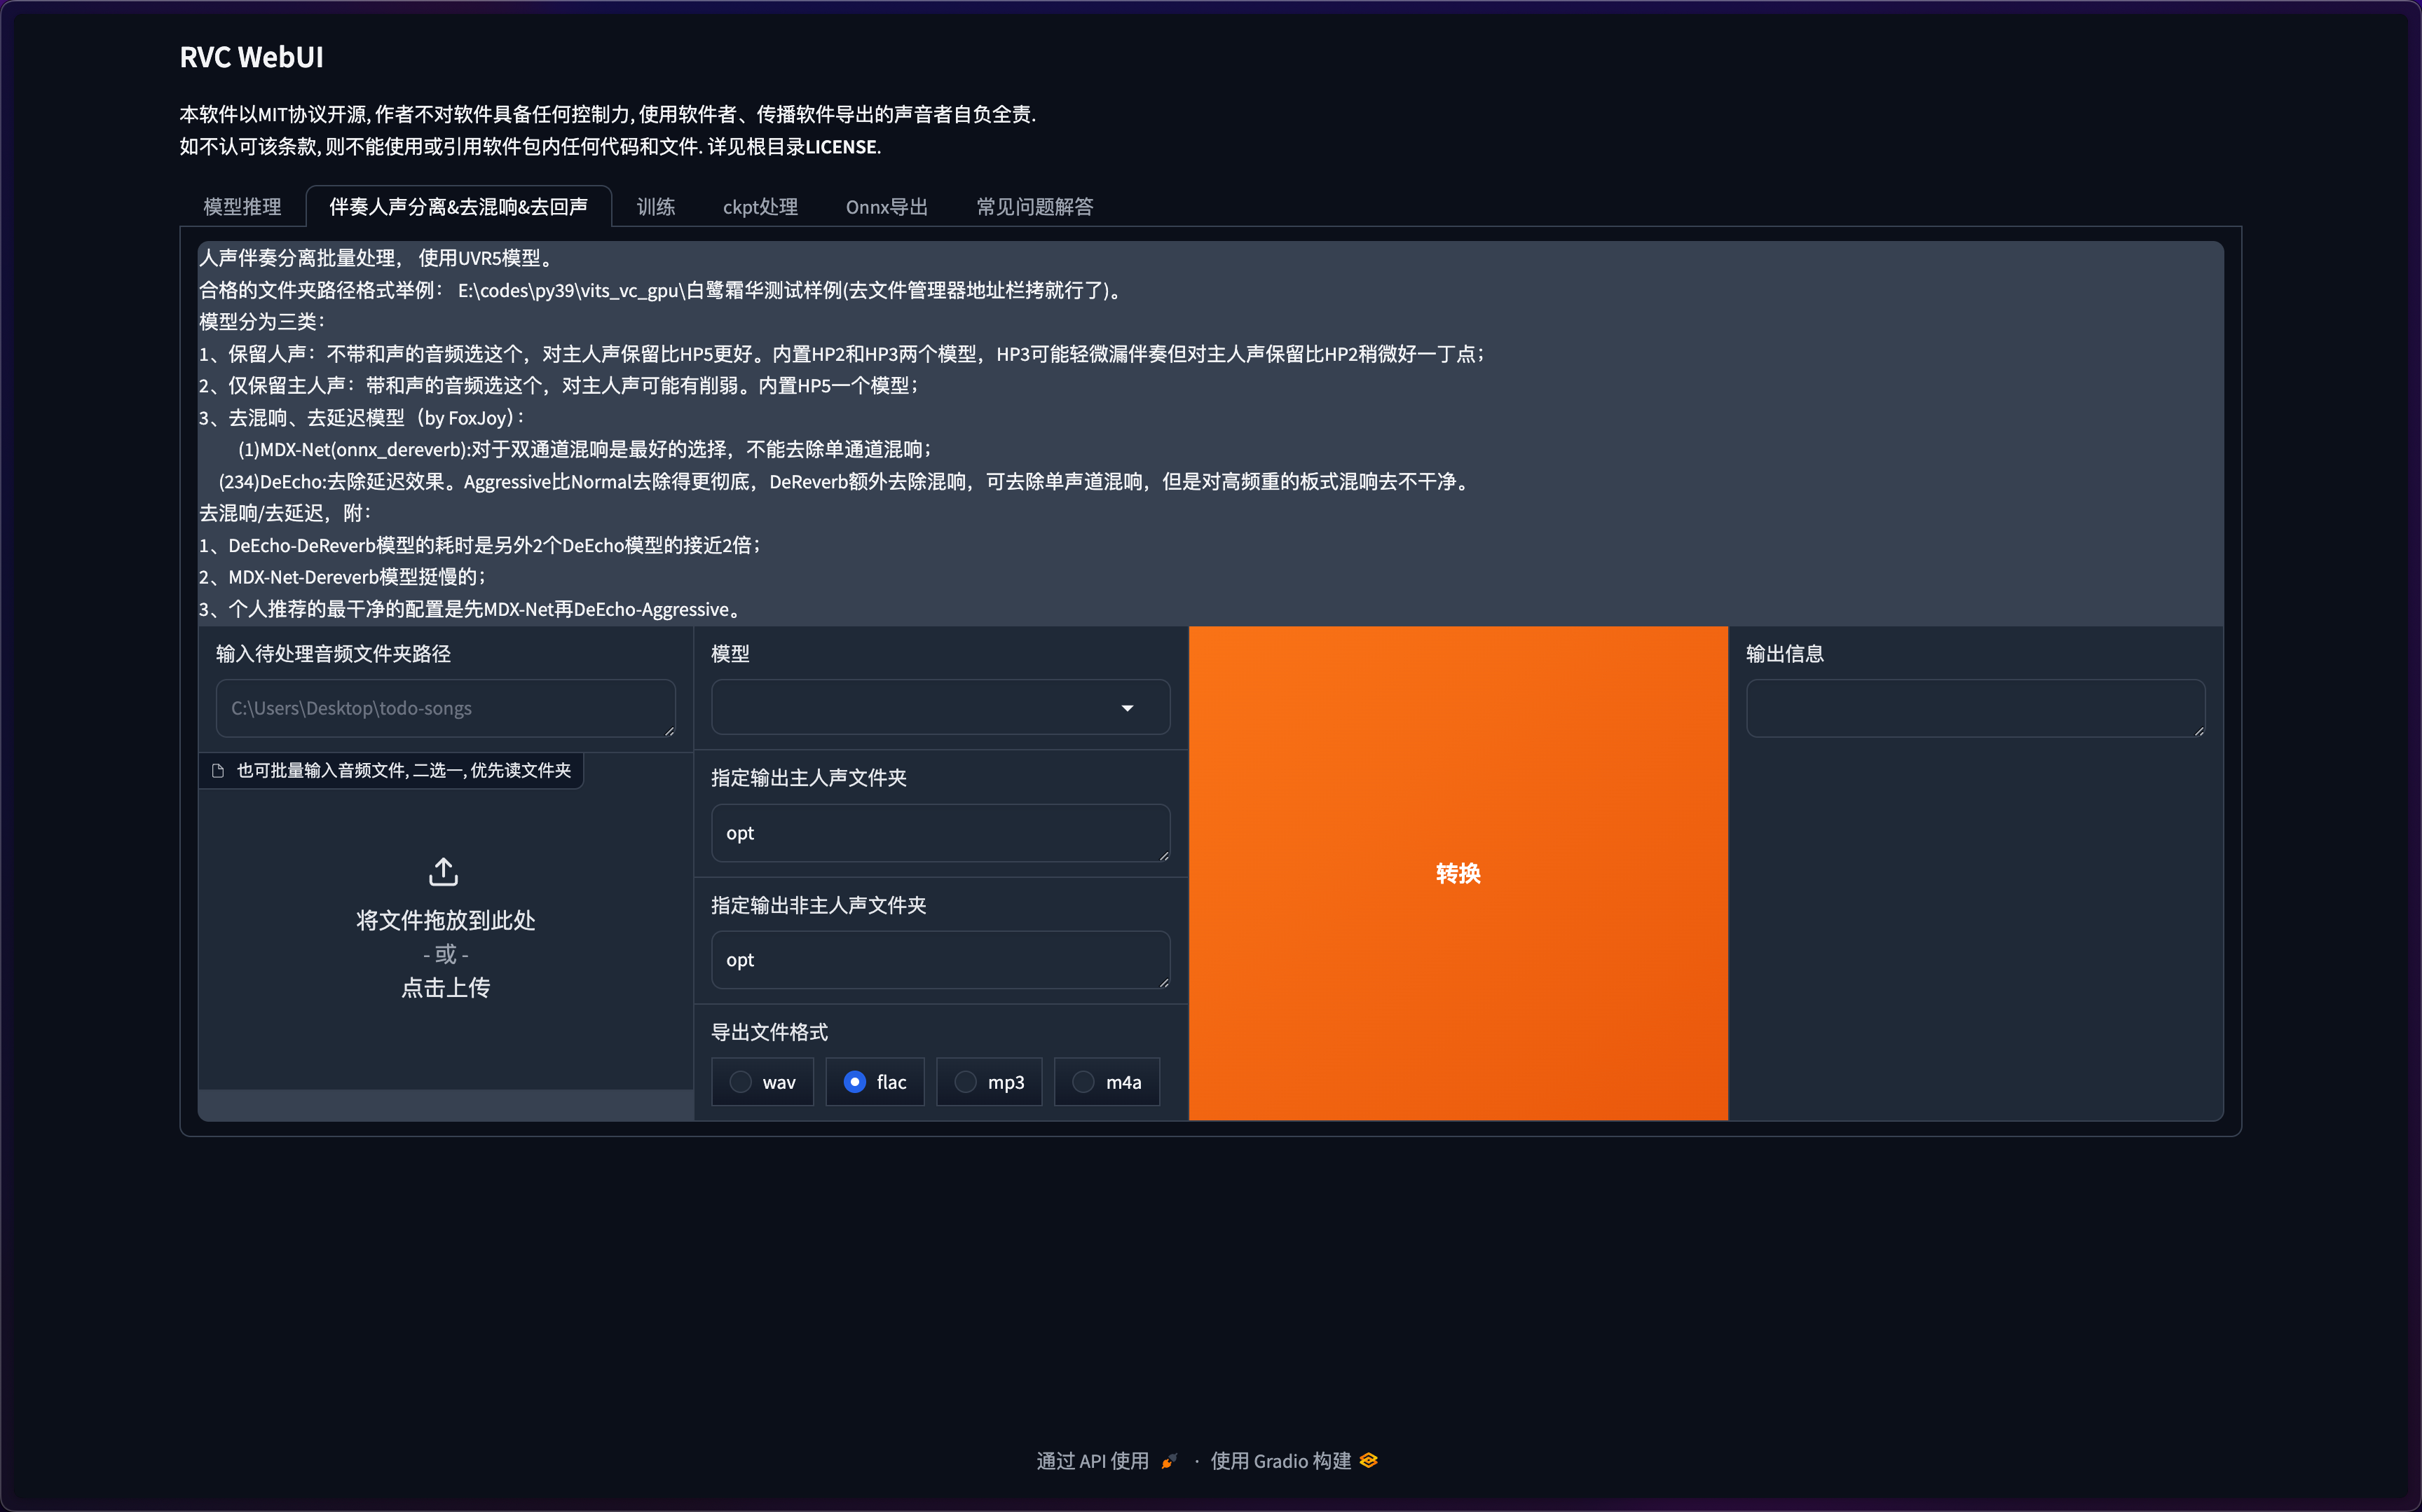Open the Onnx导出 tab
This screenshot has height=1512, width=2422.
point(886,207)
